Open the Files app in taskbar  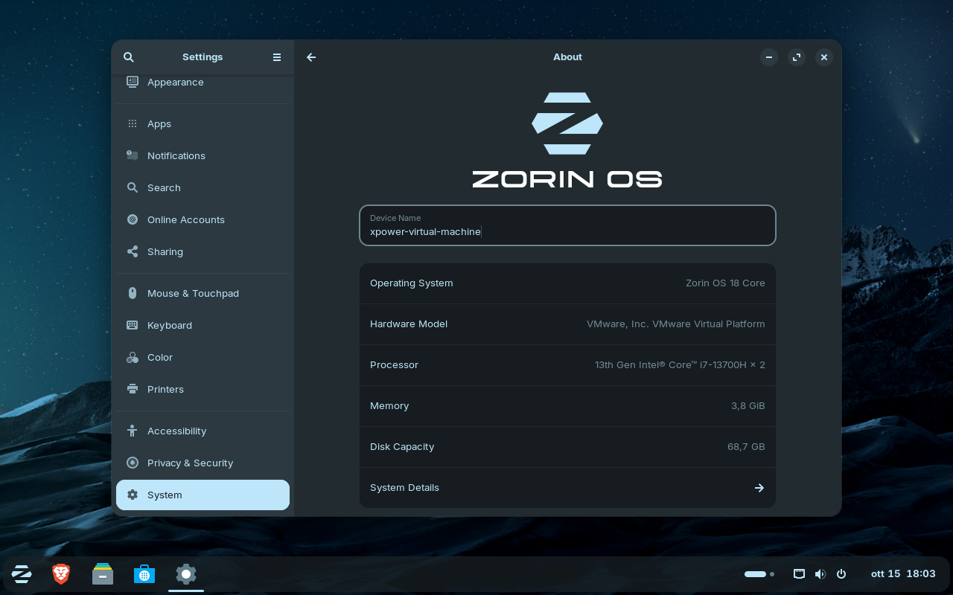tap(103, 574)
